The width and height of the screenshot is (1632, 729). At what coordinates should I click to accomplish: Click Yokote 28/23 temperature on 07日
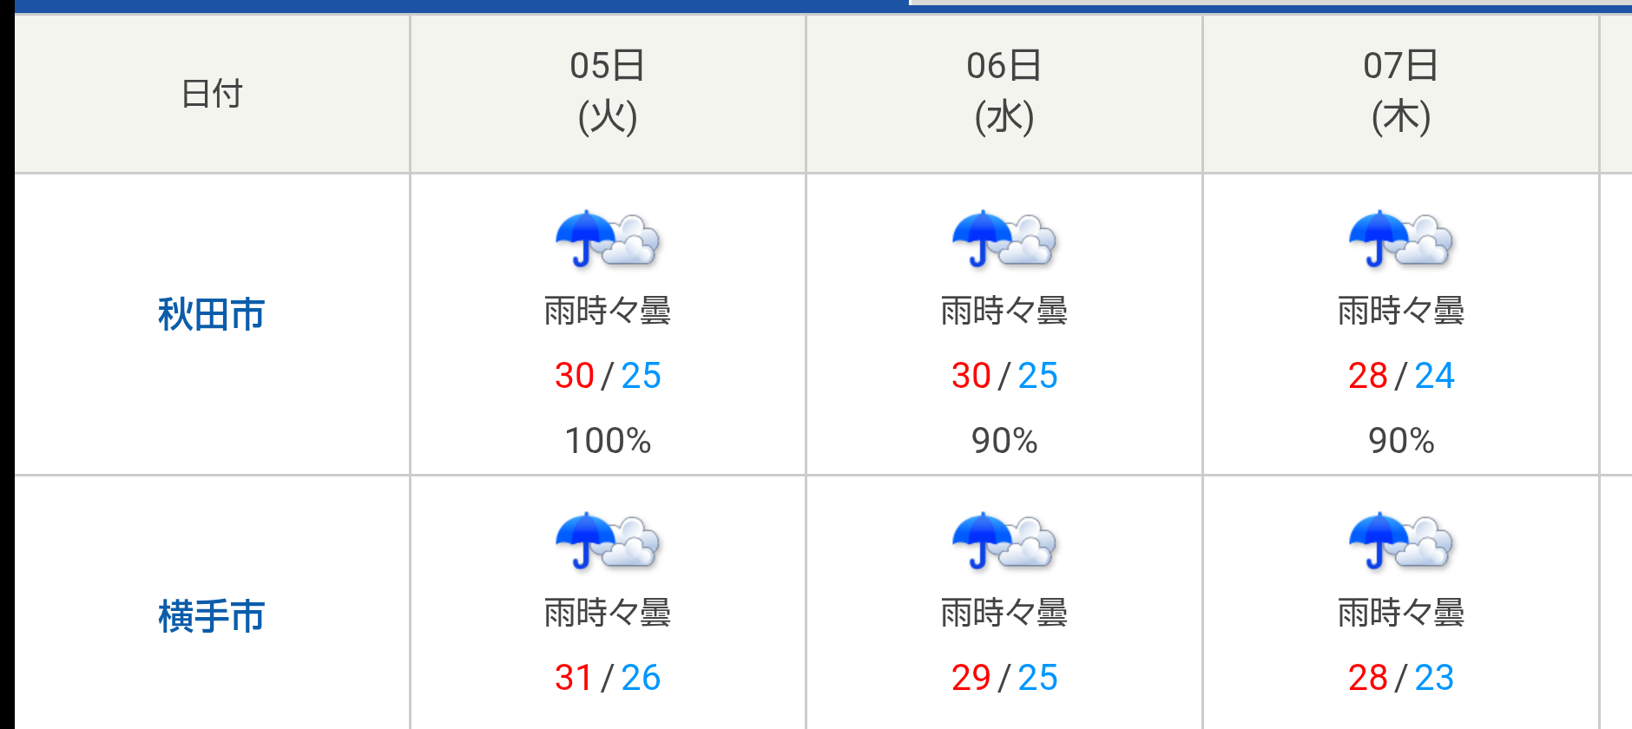click(x=1401, y=678)
